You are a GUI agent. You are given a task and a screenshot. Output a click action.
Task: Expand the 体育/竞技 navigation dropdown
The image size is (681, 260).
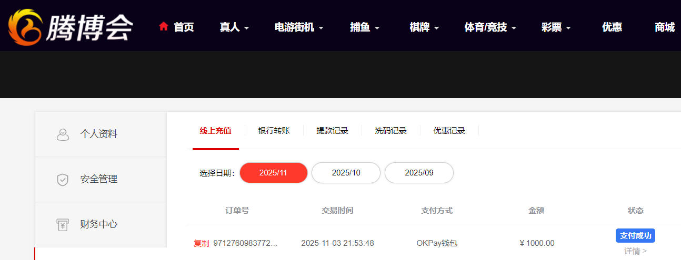(490, 27)
